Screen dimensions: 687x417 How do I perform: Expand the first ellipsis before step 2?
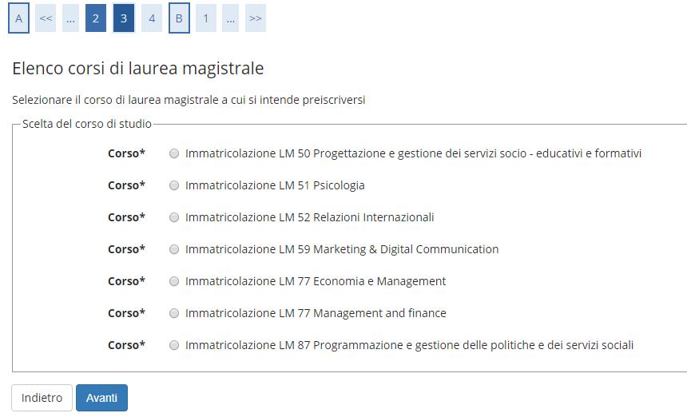coord(70,18)
